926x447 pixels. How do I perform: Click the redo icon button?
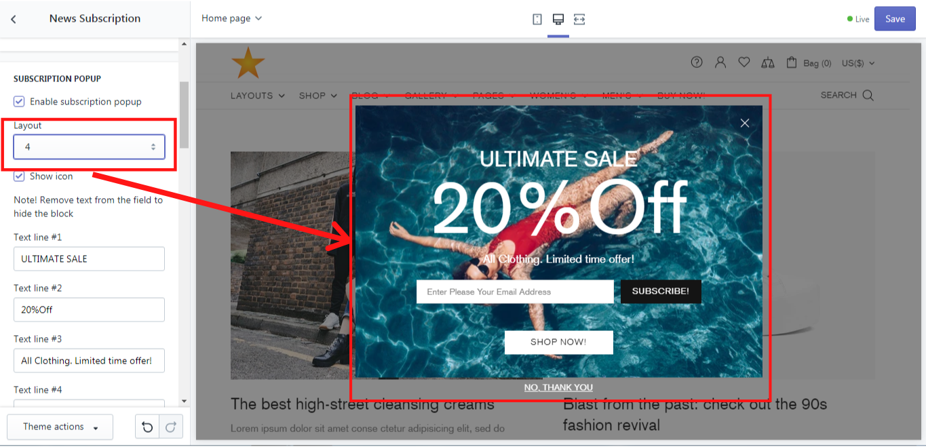pyautogui.click(x=171, y=427)
